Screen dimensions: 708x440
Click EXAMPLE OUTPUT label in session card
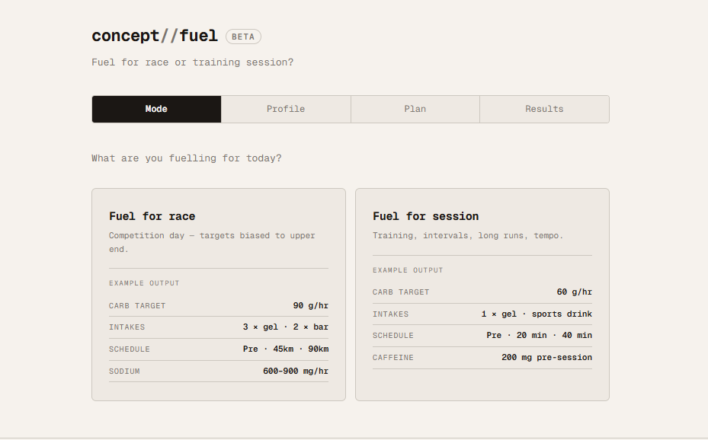(x=408, y=270)
